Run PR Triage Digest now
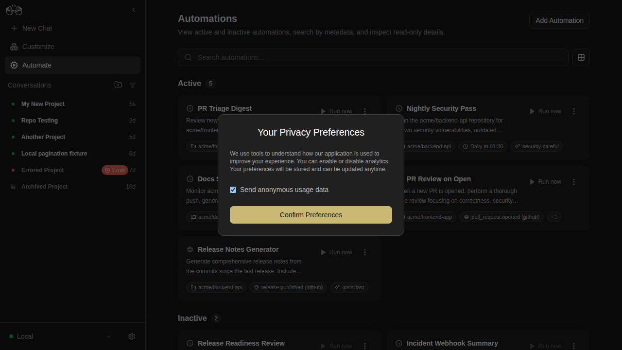The width and height of the screenshot is (622, 350). [x=336, y=111]
